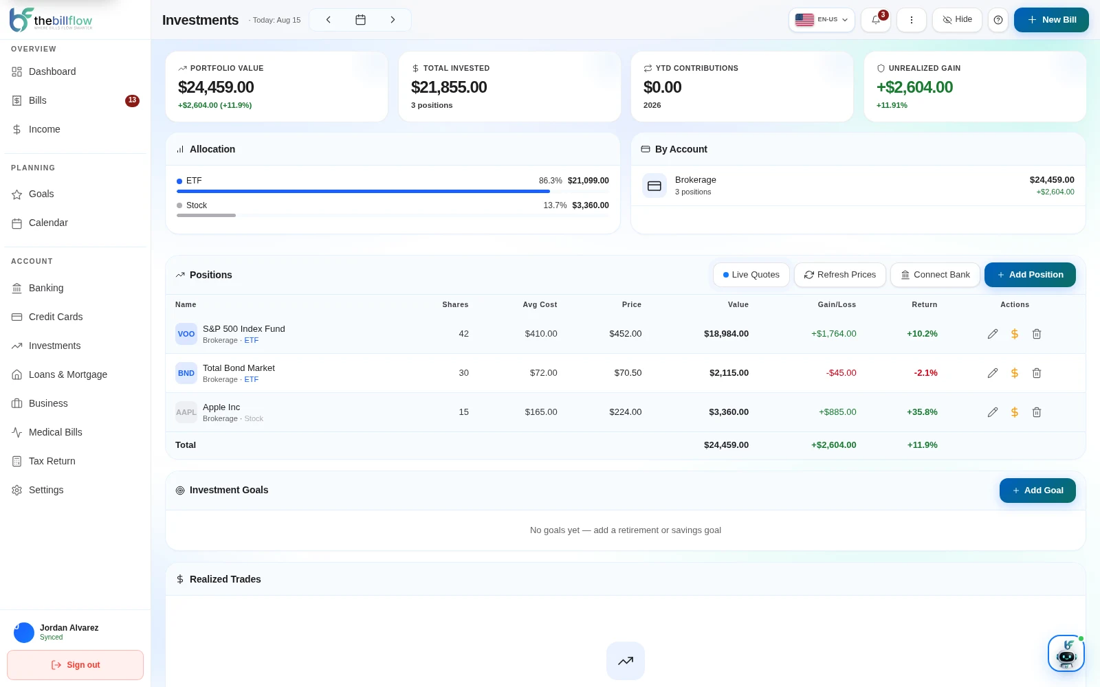The height and width of the screenshot is (687, 1100).
Task: Click Connect Bank button
Action: pos(935,275)
